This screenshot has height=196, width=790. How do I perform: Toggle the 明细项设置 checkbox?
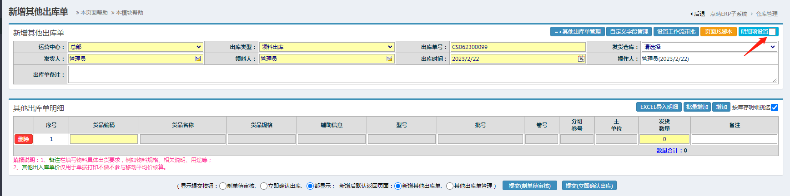point(772,32)
